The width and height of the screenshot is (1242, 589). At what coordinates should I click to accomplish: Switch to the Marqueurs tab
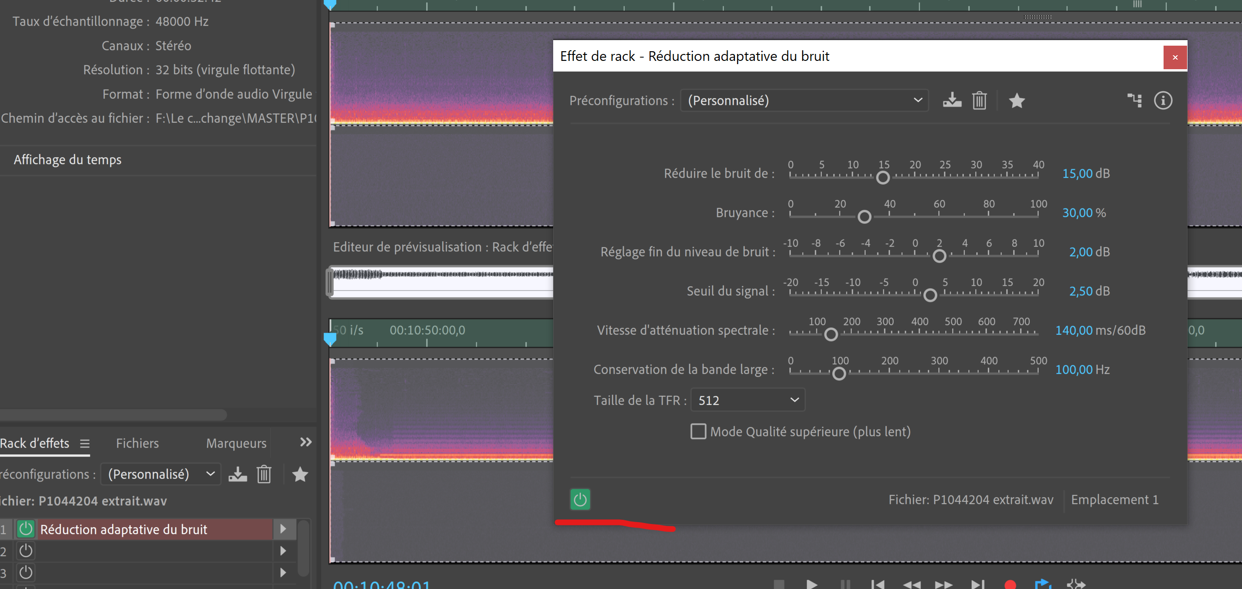pyautogui.click(x=236, y=443)
